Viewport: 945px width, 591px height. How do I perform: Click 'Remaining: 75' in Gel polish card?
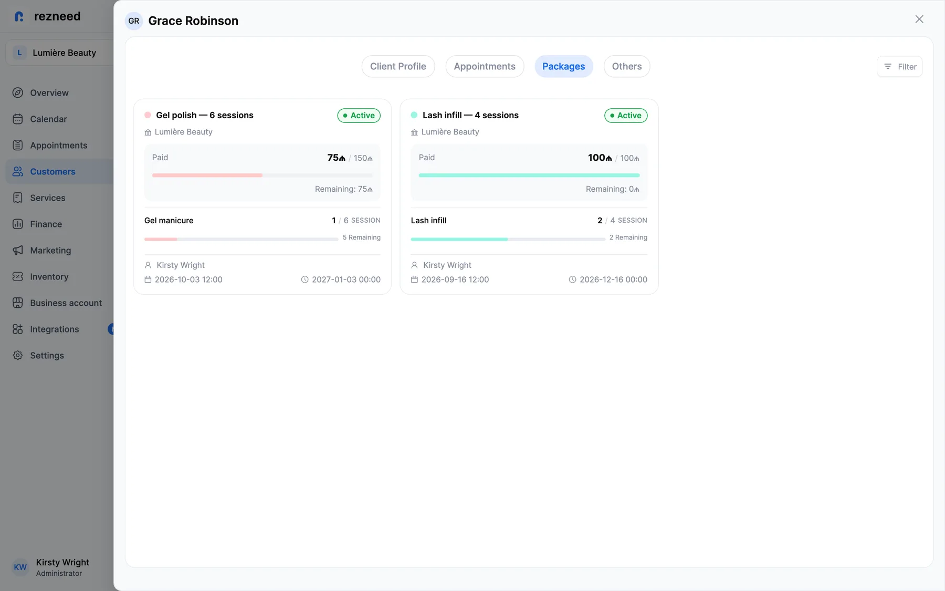(x=344, y=189)
